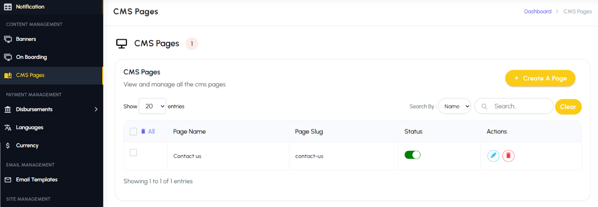Click the Banners monitor icon in sidebar
598x207 pixels.
coord(8,39)
